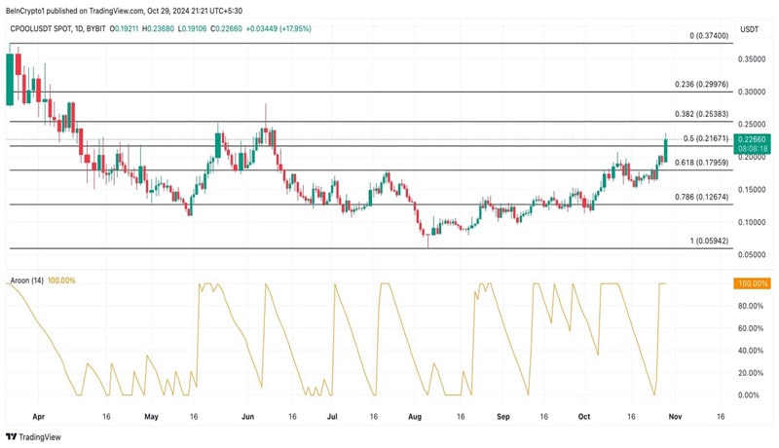Click the 0.786 (0.12674) Fibonacci label
779x448 pixels.
(701, 197)
